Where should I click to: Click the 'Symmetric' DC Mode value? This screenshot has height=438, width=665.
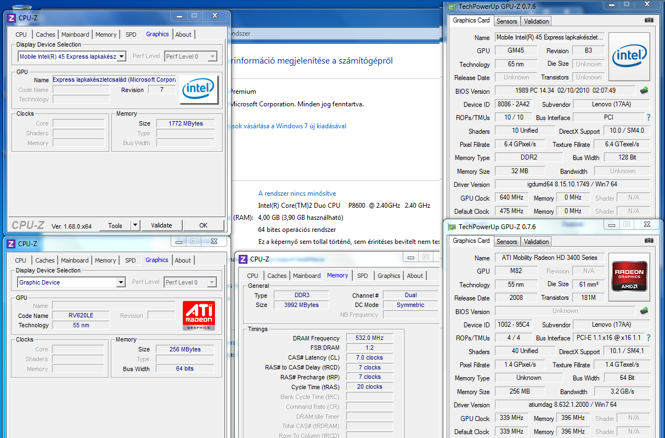tap(411, 305)
